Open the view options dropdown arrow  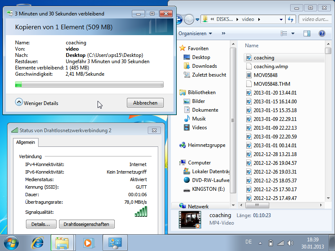click(293, 33)
